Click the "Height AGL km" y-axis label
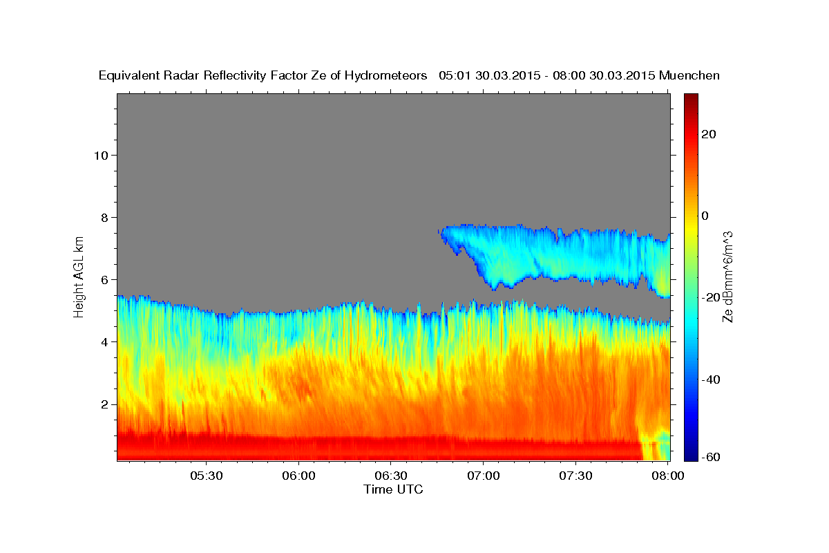The image size is (829, 553). [79, 276]
